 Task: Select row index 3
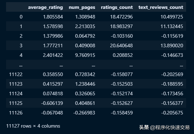tap(21, 45)
